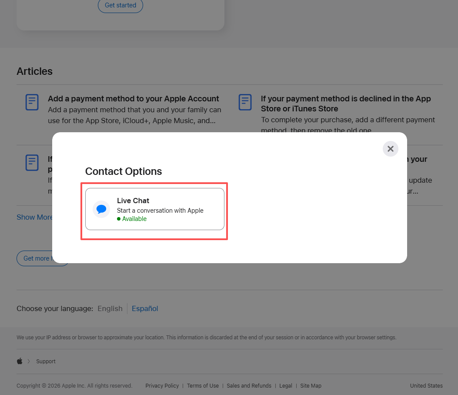Click the Show More link
The width and height of the screenshot is (458, 395).
pos(34,217)
